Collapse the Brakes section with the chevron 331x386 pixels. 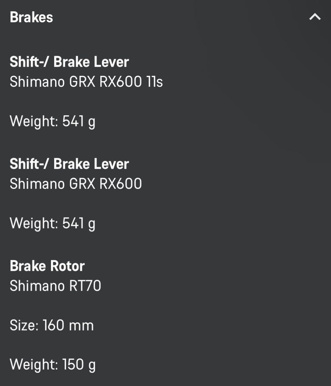pos(315,17)
